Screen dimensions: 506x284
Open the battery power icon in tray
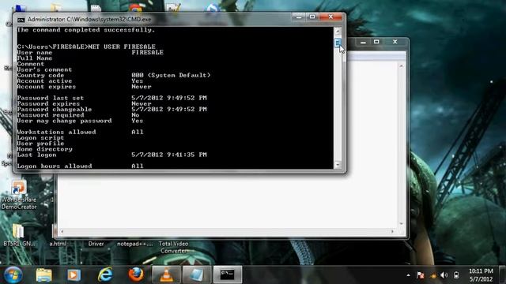tap(456, 275)
